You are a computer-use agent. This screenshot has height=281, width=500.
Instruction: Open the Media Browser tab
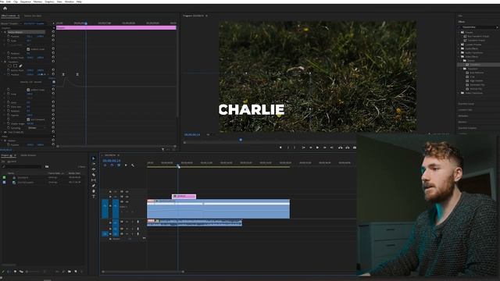(x=28, y=155)
